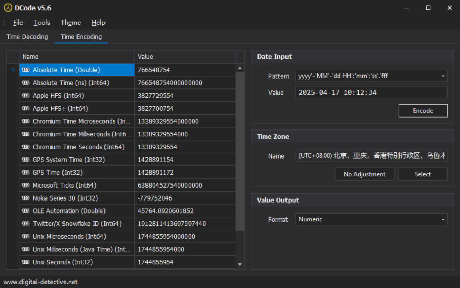The width and height of the screenshot is (460, 288).
Task: Click the icon next to Unix Seconds (Int32)
Action: click(26, 262)
